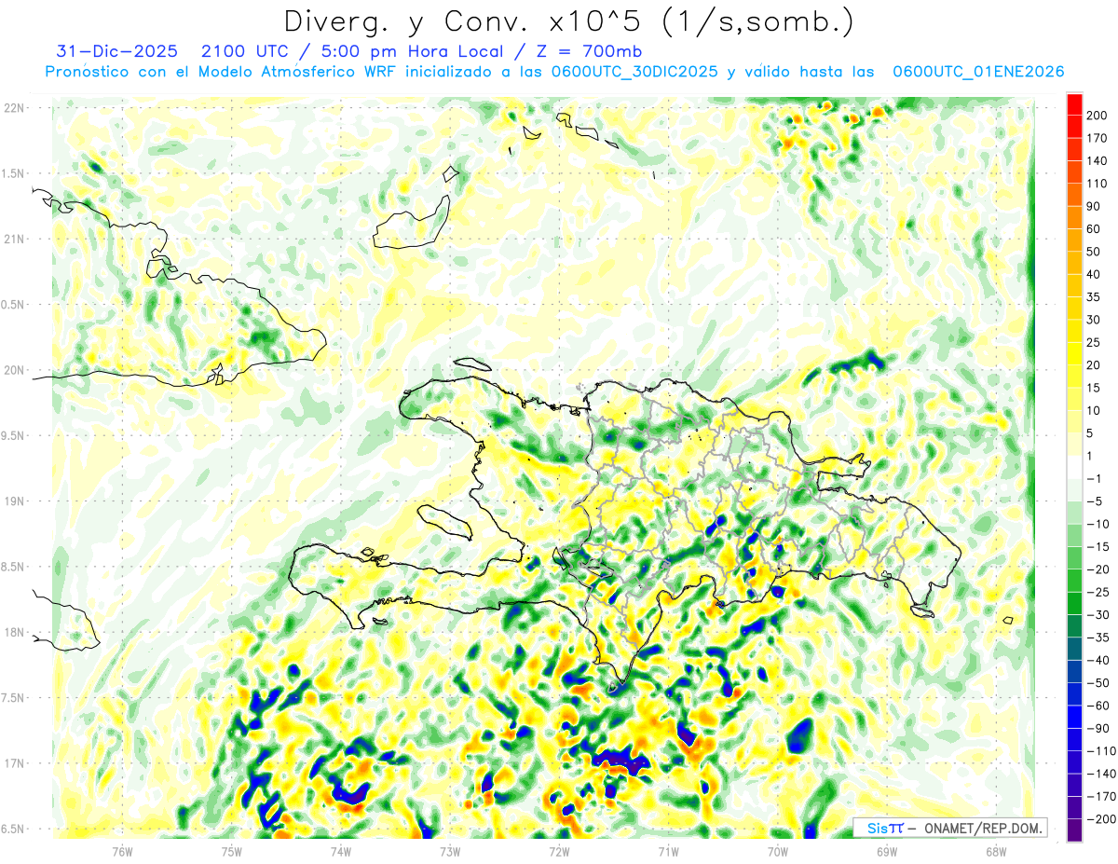1118x864 pixels.
Task: Click the '73W' longitude axis label
Action: 450,851
